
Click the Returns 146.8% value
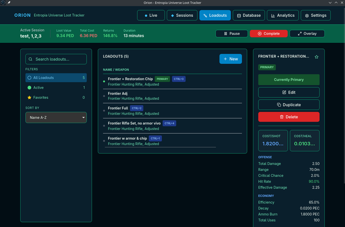pos(110,36)
